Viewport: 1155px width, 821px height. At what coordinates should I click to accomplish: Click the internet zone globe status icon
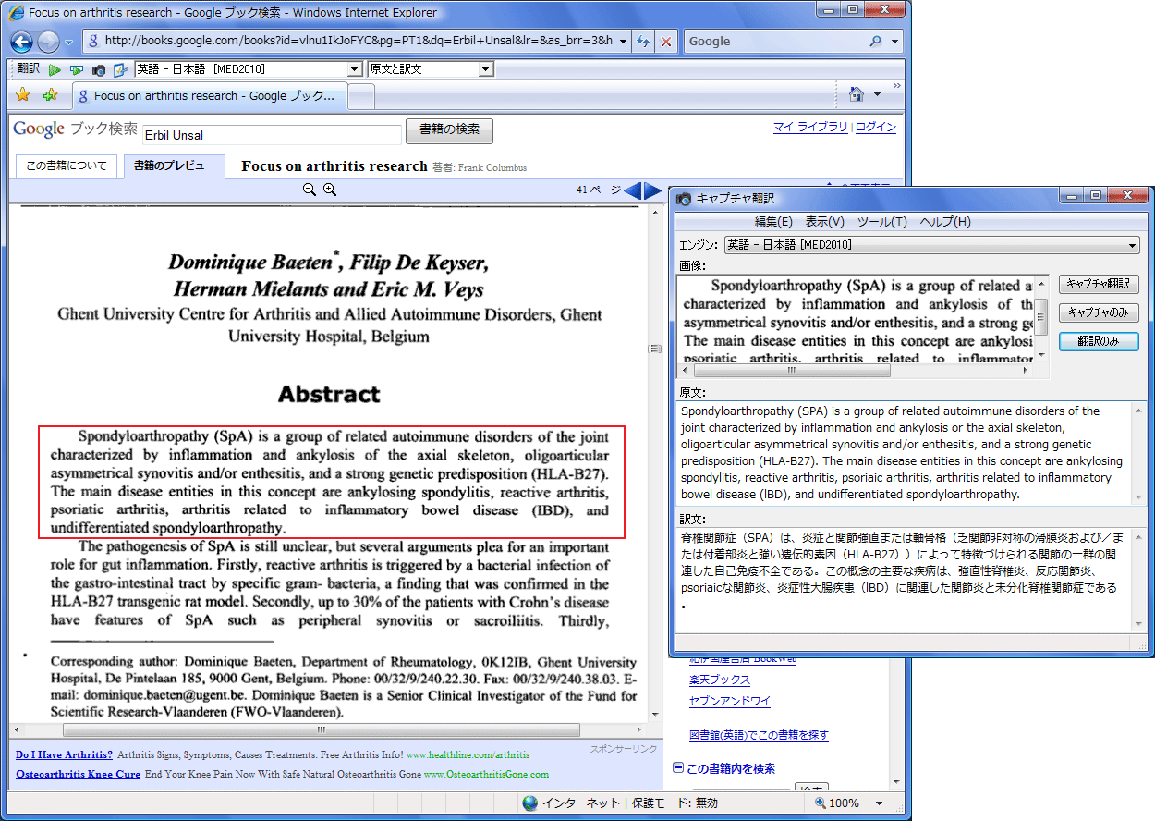(529, 803)
